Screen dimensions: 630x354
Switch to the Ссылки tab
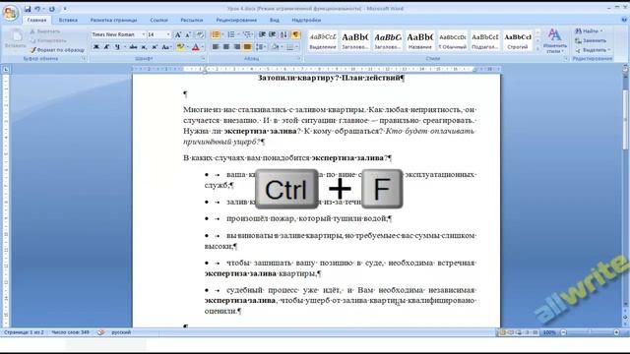tap(158, 20)
